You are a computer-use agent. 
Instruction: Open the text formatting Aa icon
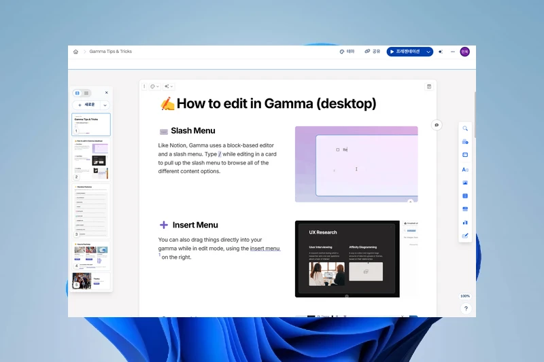coord(465,169)
